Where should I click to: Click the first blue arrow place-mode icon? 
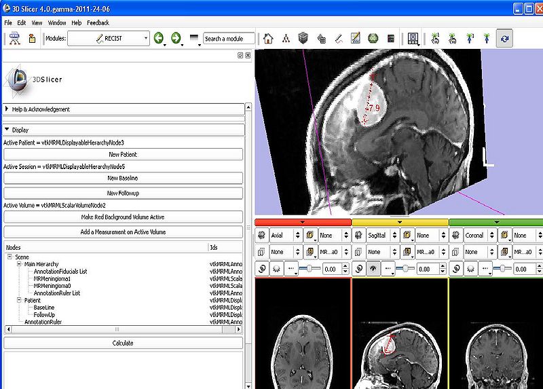click(x=470, y=39)
